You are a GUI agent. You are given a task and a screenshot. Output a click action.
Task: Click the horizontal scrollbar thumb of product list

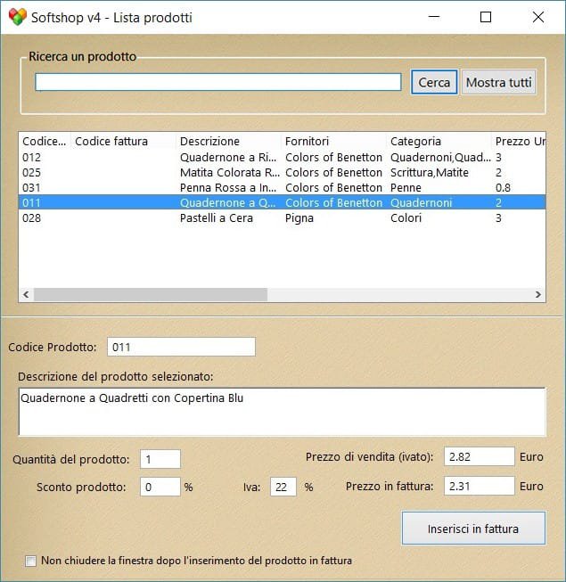point(150,294)
